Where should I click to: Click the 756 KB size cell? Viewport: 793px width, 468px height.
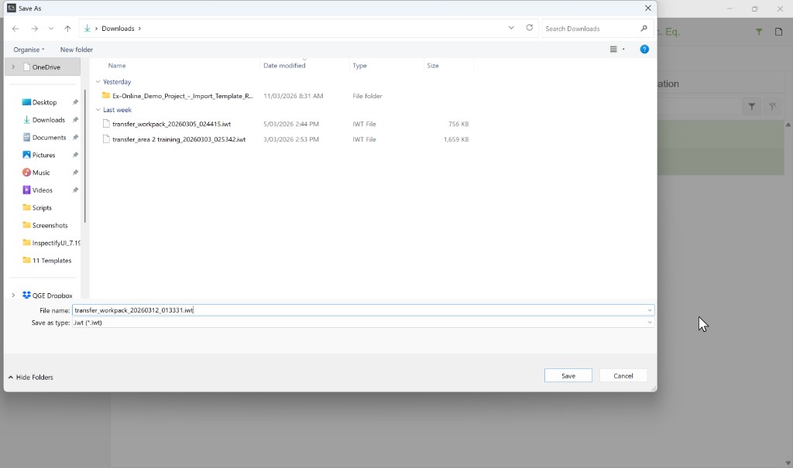pyautogui.click(x=458, y=124)
